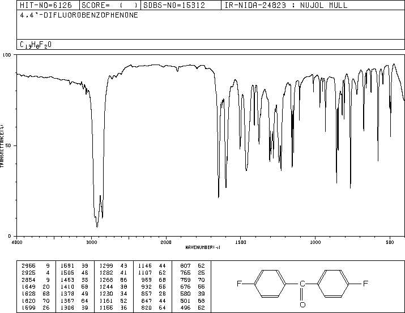Select the 1282 peak table entry

113,272
